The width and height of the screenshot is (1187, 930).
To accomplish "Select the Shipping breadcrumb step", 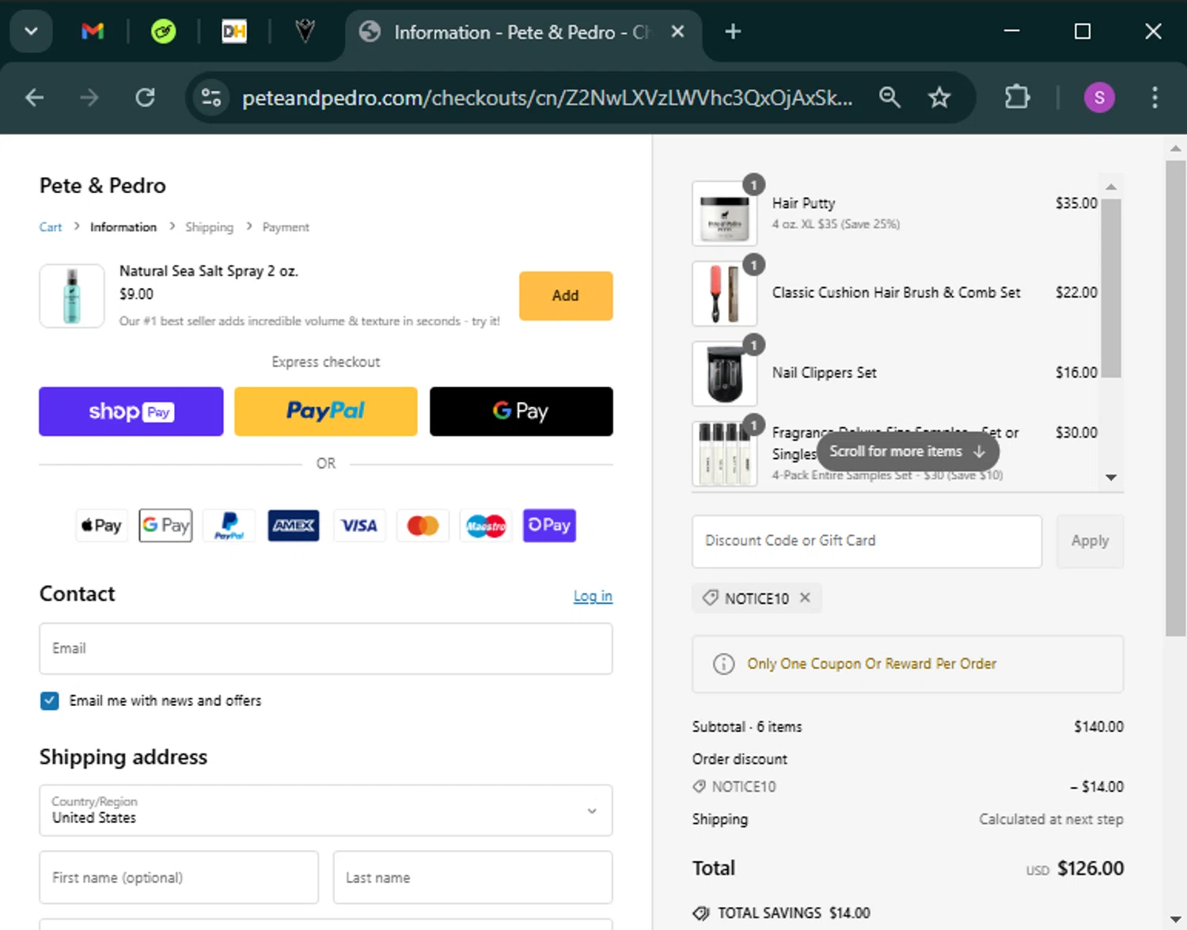I will coord(209,227).
